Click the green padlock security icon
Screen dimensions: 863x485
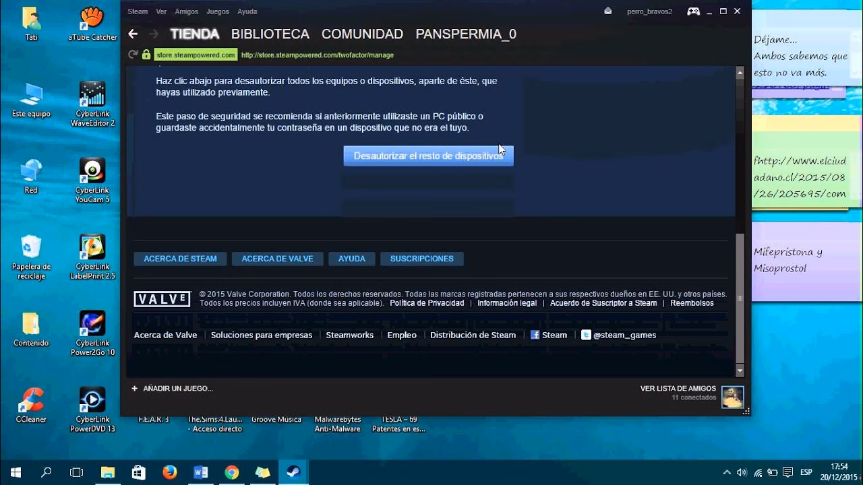(146, 55)
